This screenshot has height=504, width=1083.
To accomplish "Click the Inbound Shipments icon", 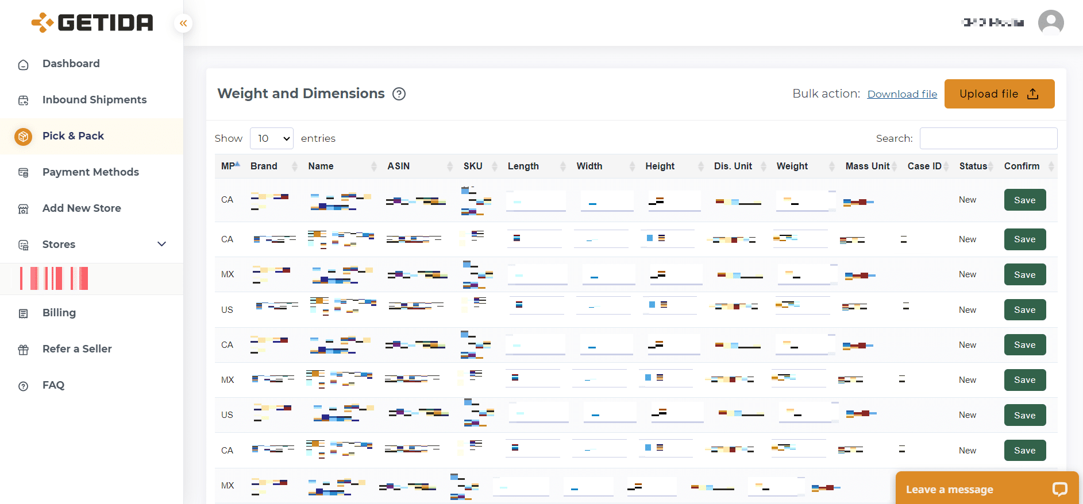I will [23, 100].
